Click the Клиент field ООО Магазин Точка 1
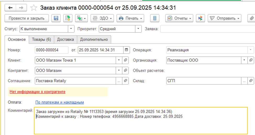The width and height of the screenshot is (255, 135). (75, 60)
